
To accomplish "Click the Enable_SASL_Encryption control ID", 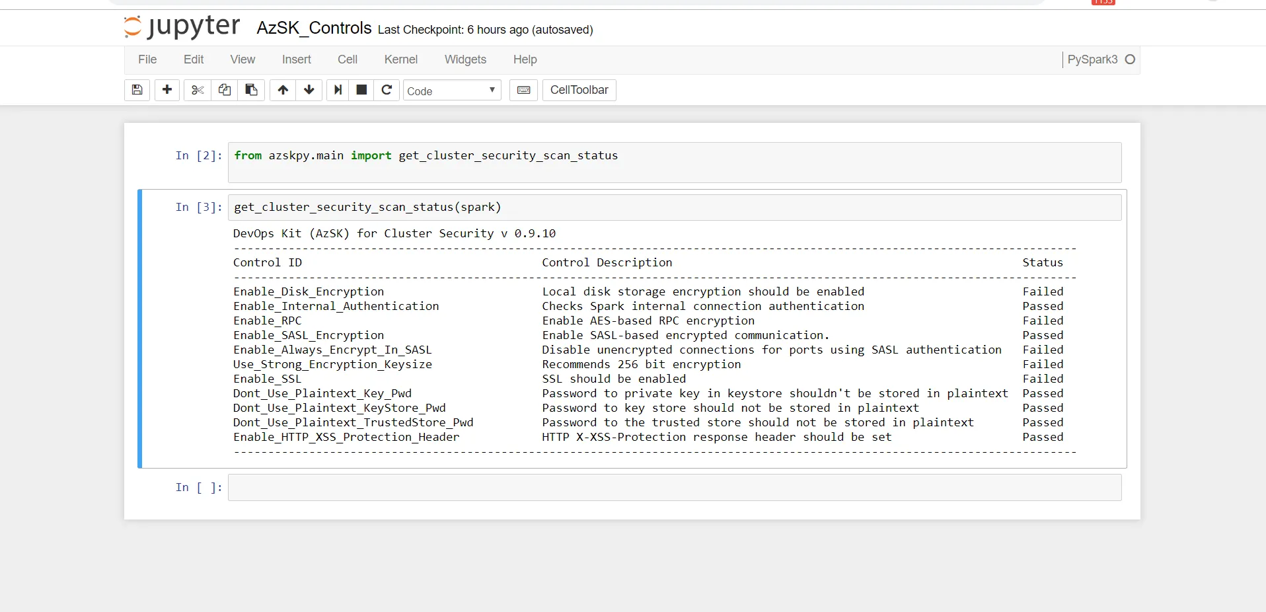I will click(x=309, y=335).
